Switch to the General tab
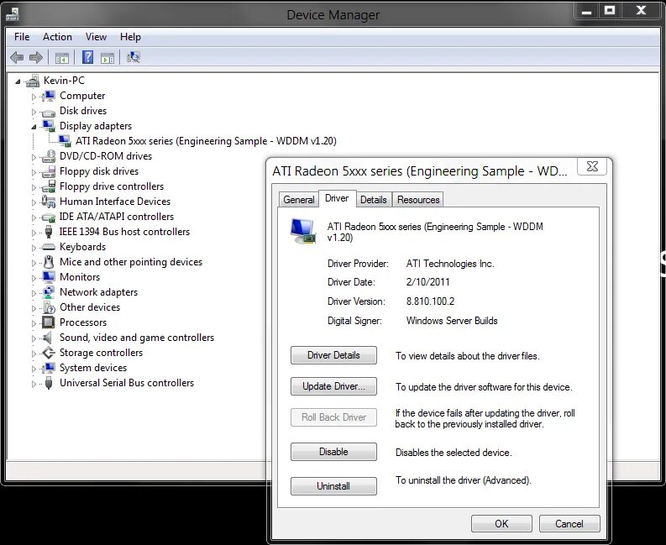 299,200
